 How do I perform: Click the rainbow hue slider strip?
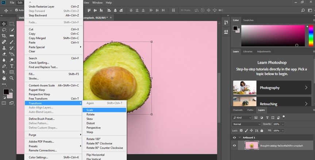coord(311,36)
